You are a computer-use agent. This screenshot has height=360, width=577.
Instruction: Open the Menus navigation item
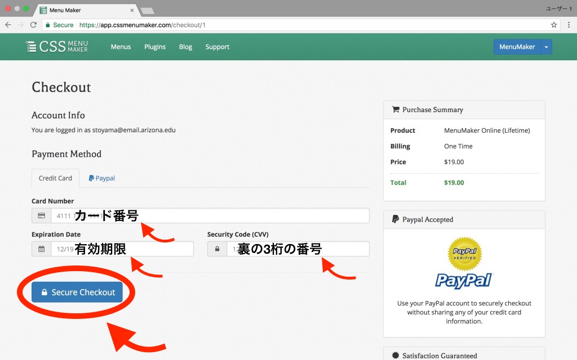click(121, 47)
